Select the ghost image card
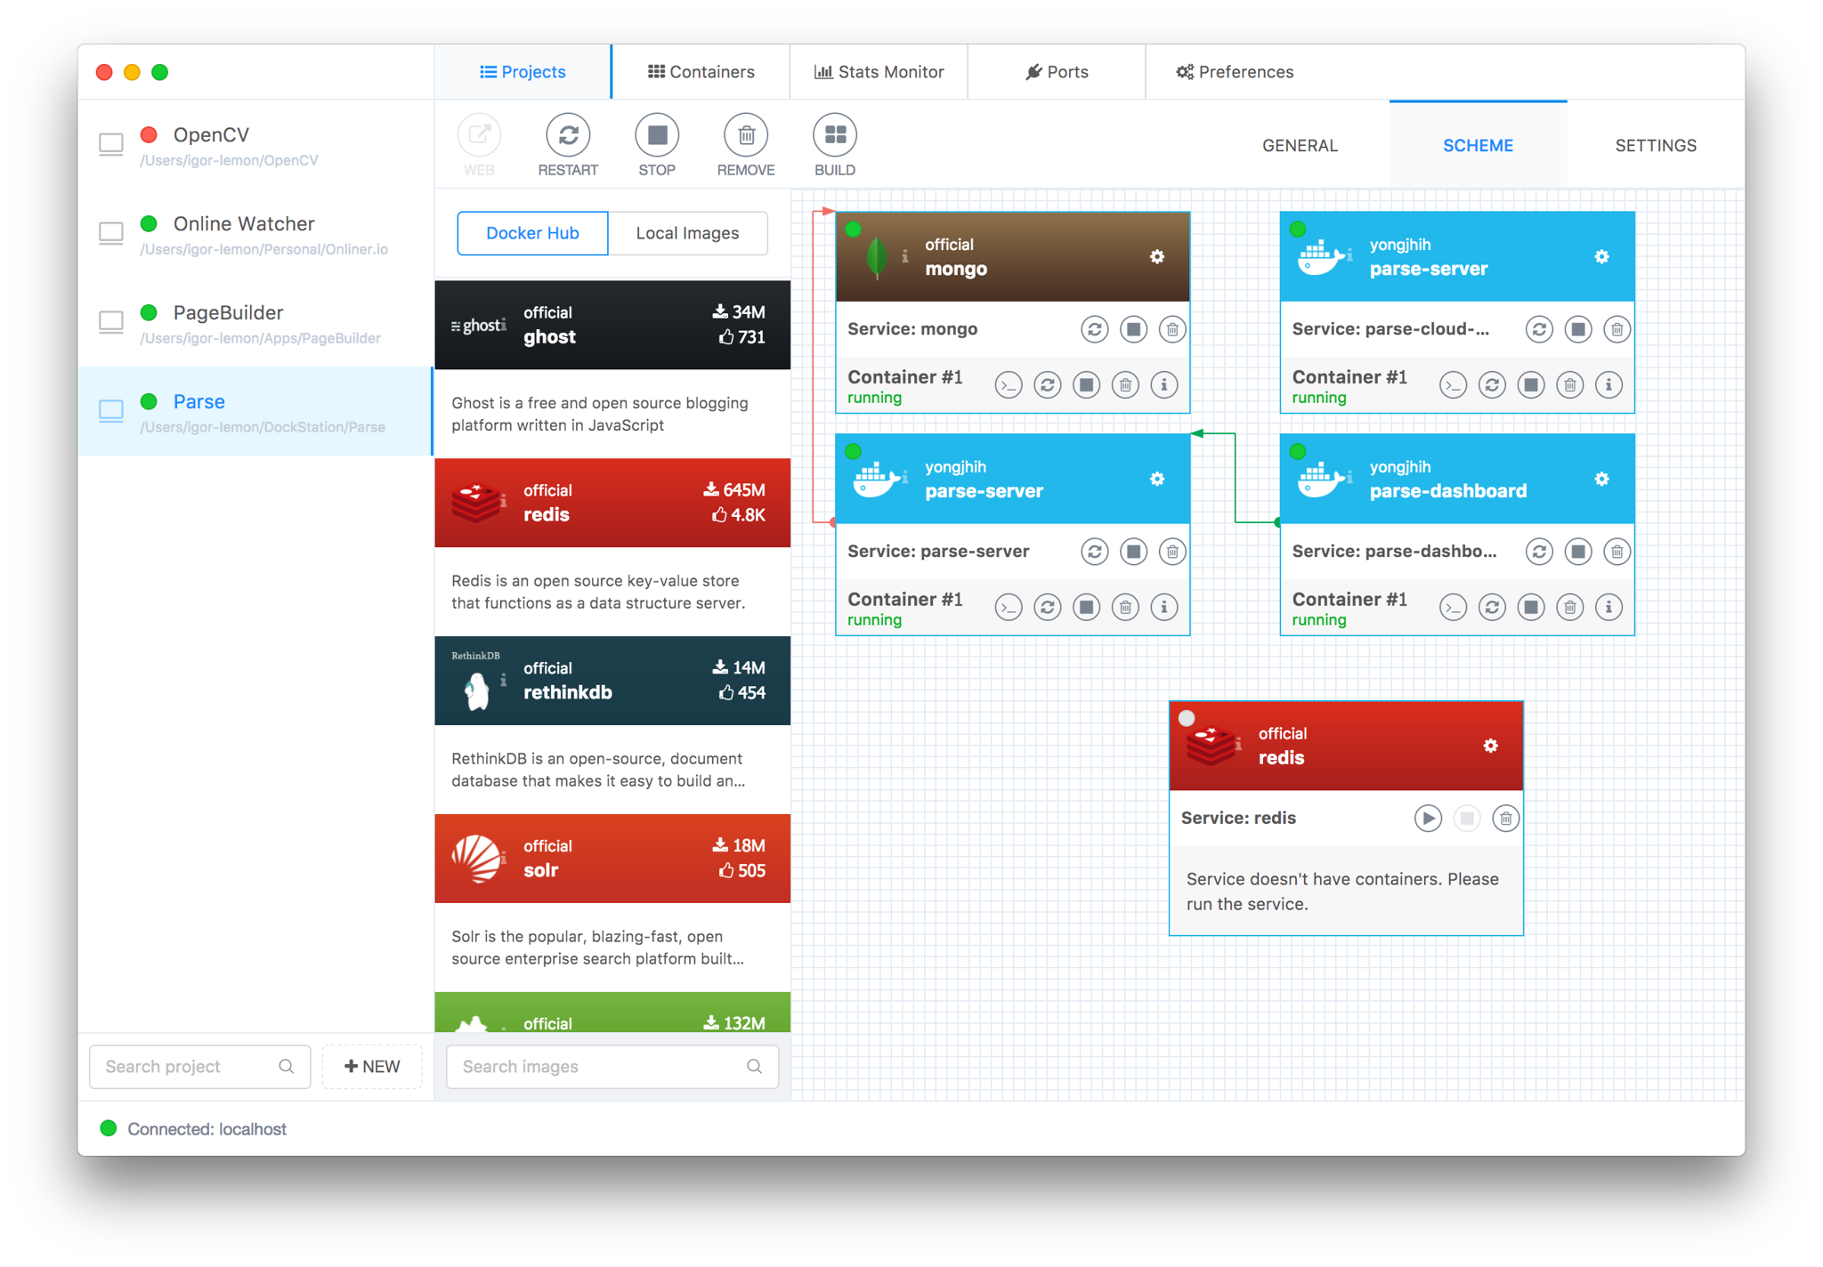The width and height of the screenshot is (1823, 1267). coord(612,325)
